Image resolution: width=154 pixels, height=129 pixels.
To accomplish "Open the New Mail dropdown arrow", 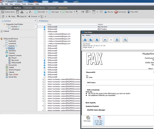I will pos(47,12).
